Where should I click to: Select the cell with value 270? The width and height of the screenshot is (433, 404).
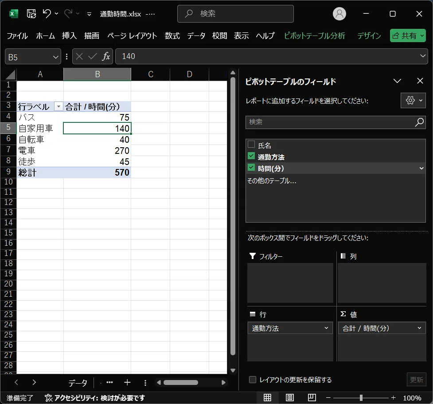(97, 151)
